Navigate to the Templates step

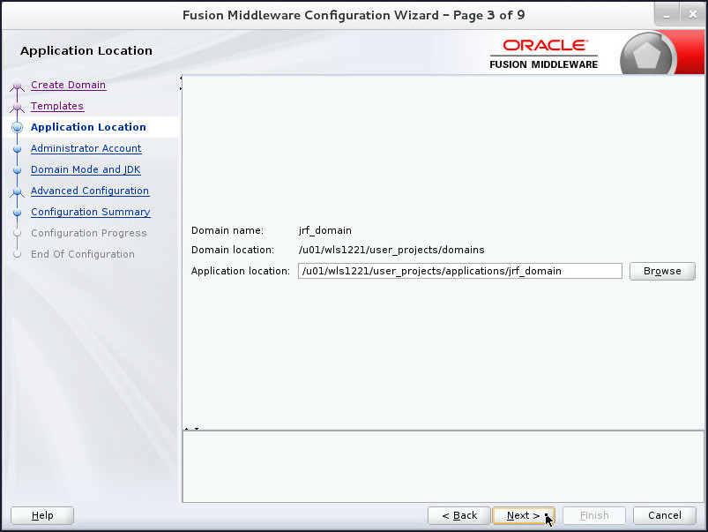56,106
